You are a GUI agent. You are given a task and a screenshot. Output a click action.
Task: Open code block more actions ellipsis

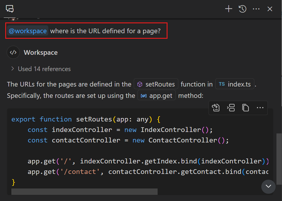coord(260,108)
